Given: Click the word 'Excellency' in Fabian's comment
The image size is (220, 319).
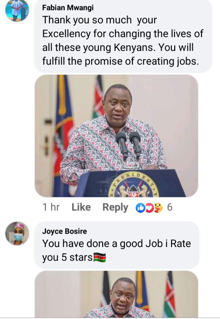Looking at the screenshot, I should (x=66, y=34).
